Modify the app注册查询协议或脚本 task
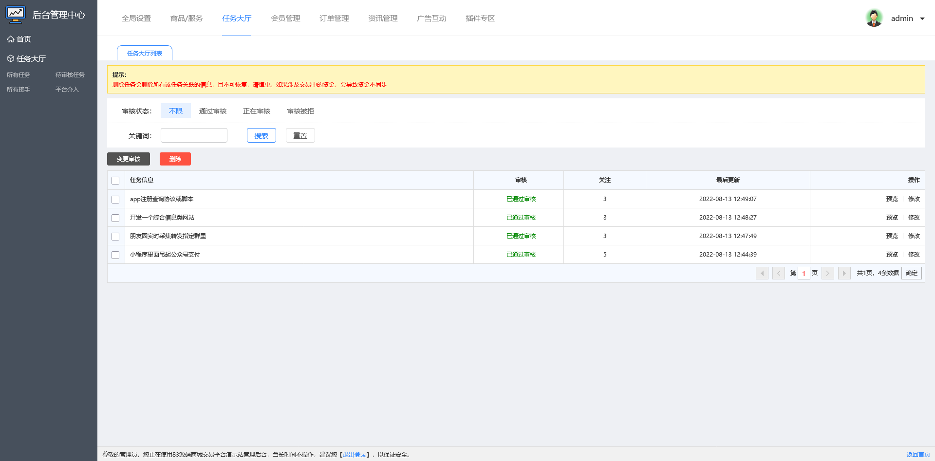Screen dimensions: 935x461 click(914, 199)
